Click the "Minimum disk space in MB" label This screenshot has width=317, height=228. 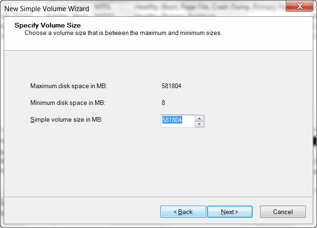pos(68,103)
